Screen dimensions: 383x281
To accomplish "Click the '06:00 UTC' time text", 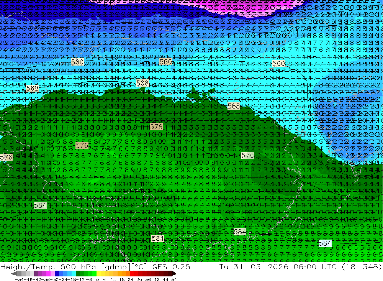I will click(x=315, y=266).
